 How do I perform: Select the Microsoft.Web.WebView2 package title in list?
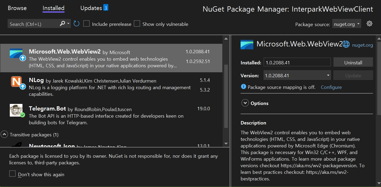(65, 51)
